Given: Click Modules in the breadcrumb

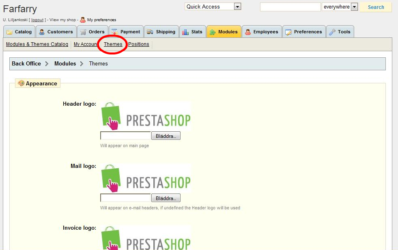Looking at the screenshot, I should tap(65, 63).
